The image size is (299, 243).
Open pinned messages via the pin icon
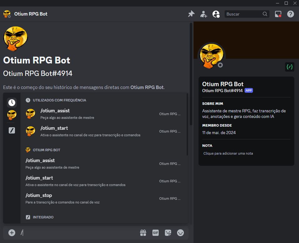tap(191, 14)
